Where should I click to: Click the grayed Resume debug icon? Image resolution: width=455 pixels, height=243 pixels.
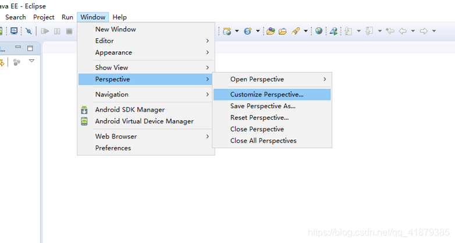click(x=45, y=31)
